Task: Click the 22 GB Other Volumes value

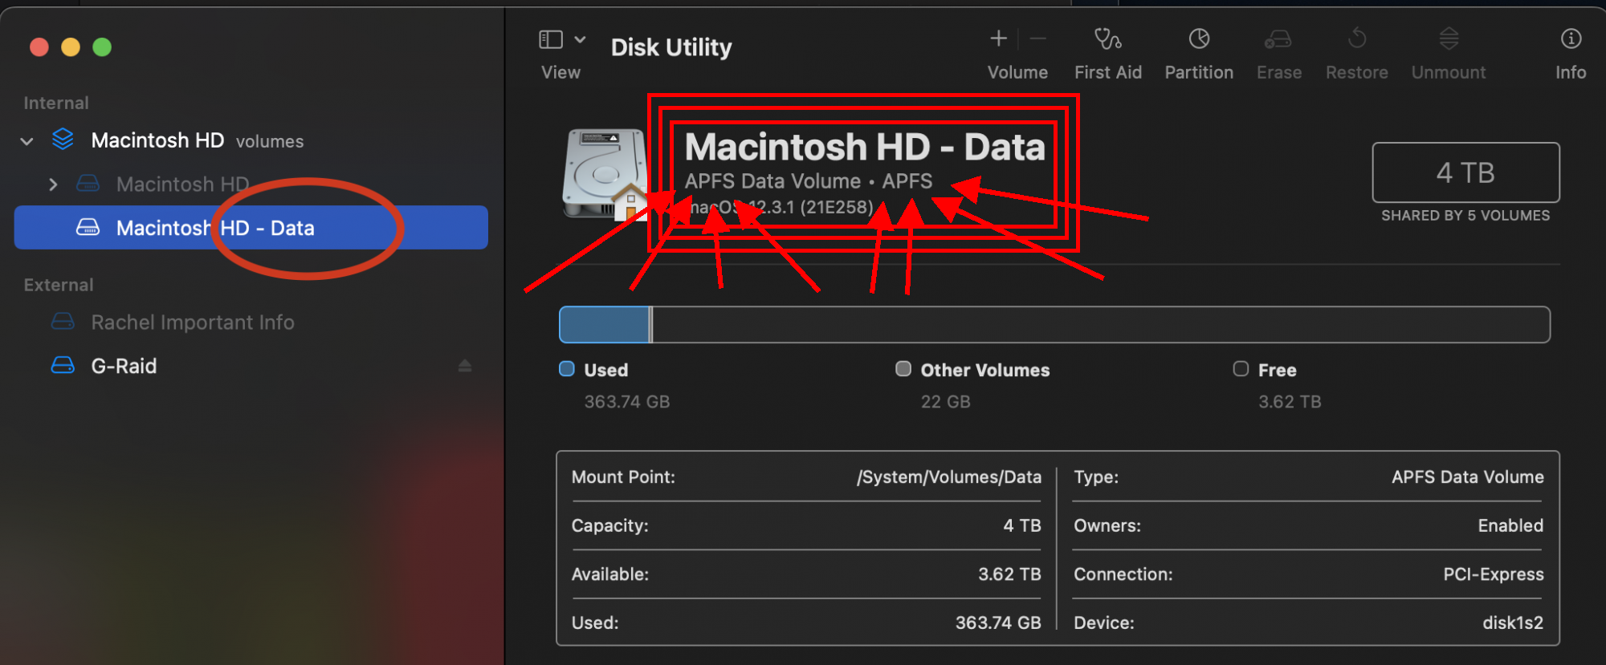Action: pos(945,402)
